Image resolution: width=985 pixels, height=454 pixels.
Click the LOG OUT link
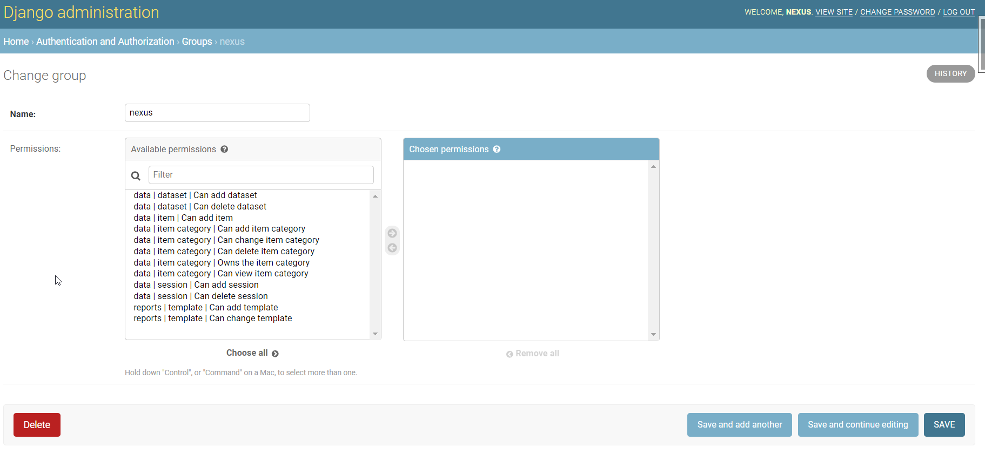click(959, 12)
